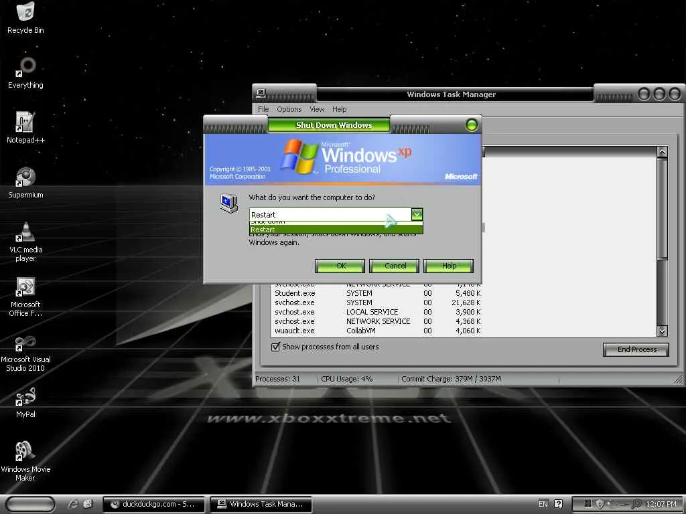Image resolution: width=686 pixels, height=514 pixels.
Task: Click the process list scroll-down arrow
Action: pos(663,331)
